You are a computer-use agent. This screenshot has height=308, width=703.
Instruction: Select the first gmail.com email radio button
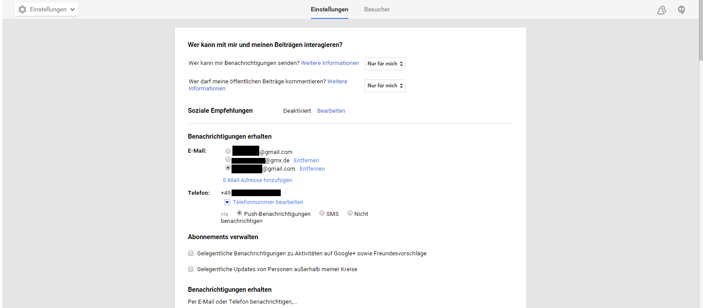[x=228, y=151]
